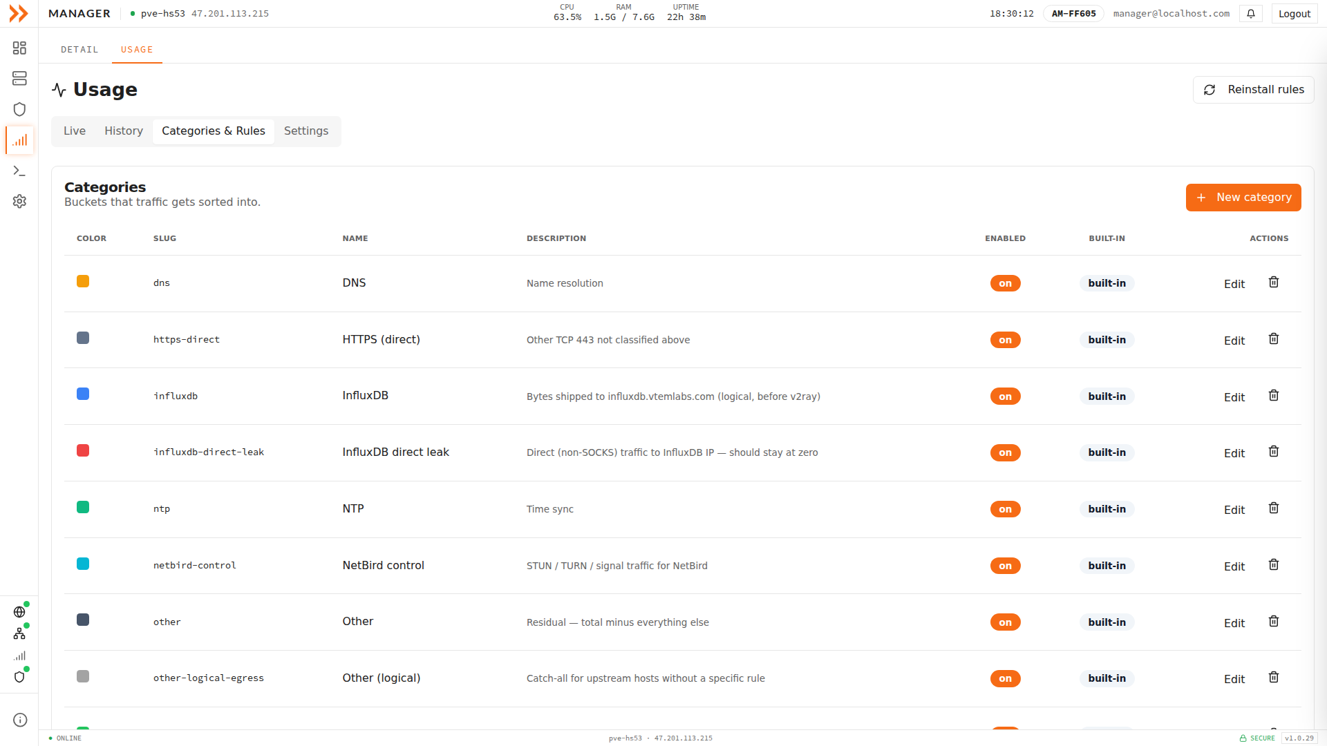Image resolution: width=1327 pixels, height=746 pixels.
Task: Click the network topology status icon
Action: pyautogui.click(x=19, y=633)
